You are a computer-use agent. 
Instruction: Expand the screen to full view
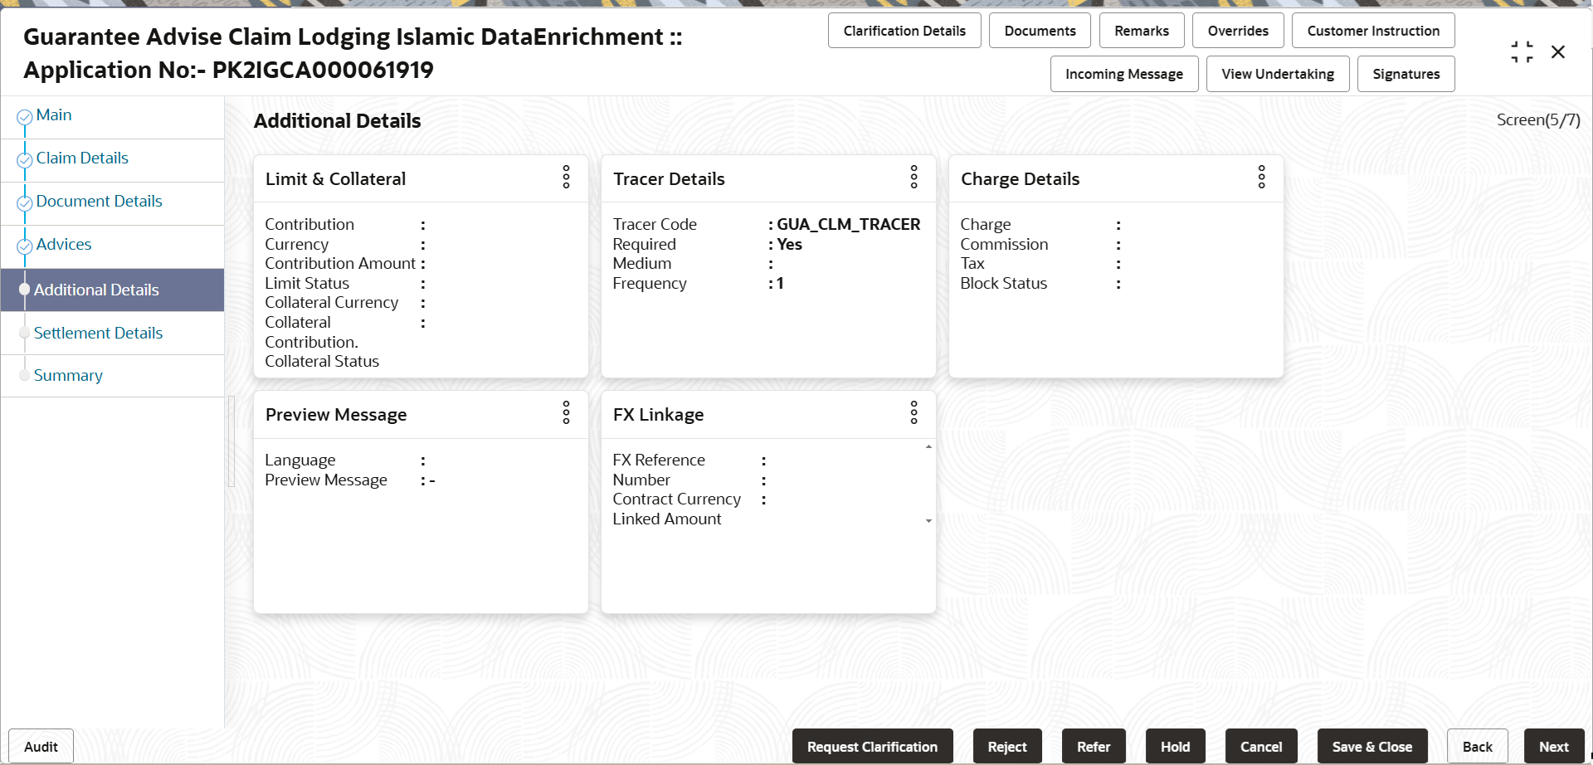pyautogui.click(x=1522, y=51)
